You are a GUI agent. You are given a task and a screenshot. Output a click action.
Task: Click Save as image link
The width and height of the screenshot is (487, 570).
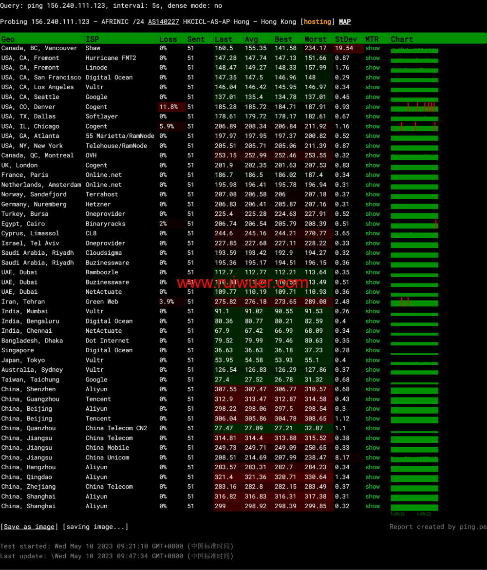point(29,527)
